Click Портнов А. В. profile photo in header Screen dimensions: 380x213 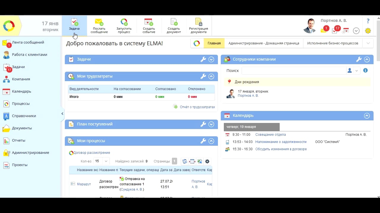tap(310, 26)
